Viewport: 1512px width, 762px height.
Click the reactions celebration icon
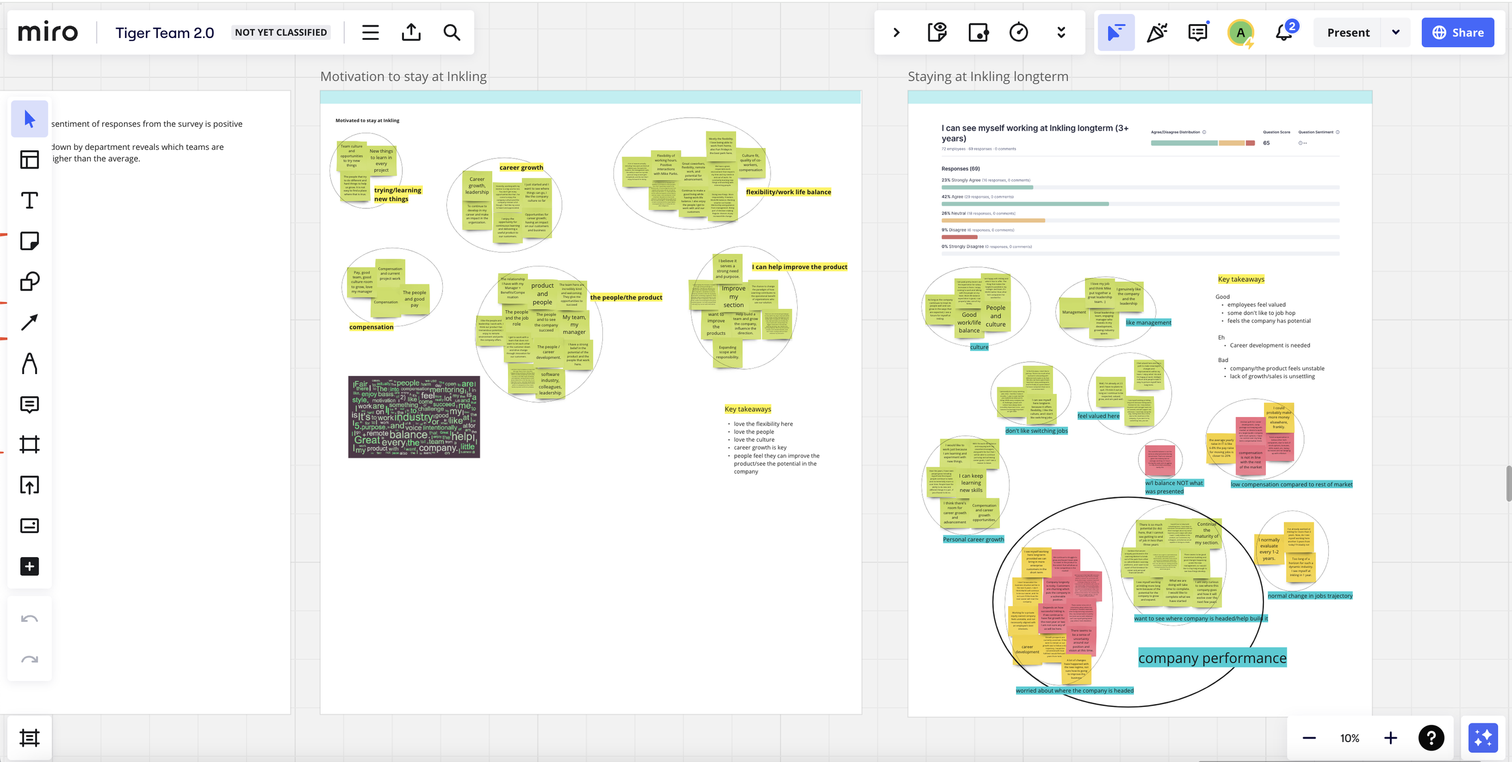click(1157, 33)
